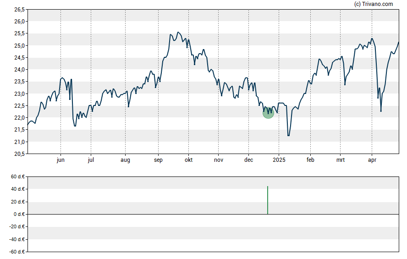
Task: Click the '-40 d.€' volume axis label
Action: click(x=17, y=239)
